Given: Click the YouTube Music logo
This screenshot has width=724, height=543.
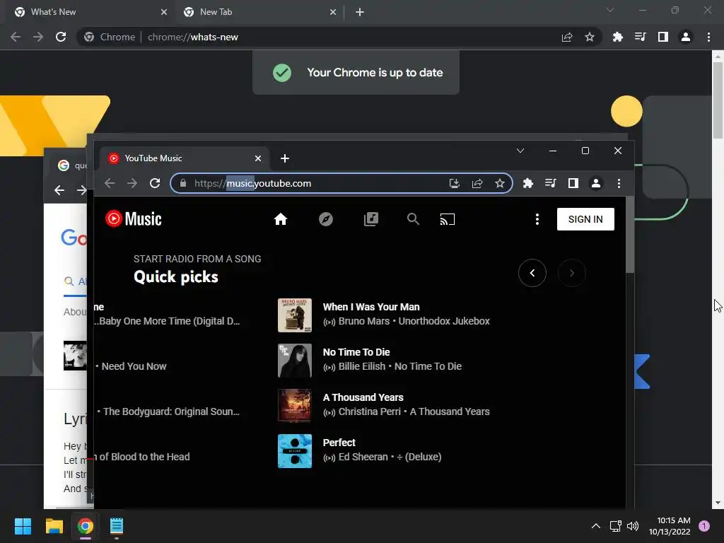Looking at the screenshot, I should [134, 219].
